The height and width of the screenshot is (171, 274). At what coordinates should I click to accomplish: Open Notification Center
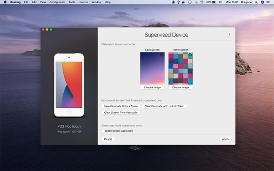point(268,2)
